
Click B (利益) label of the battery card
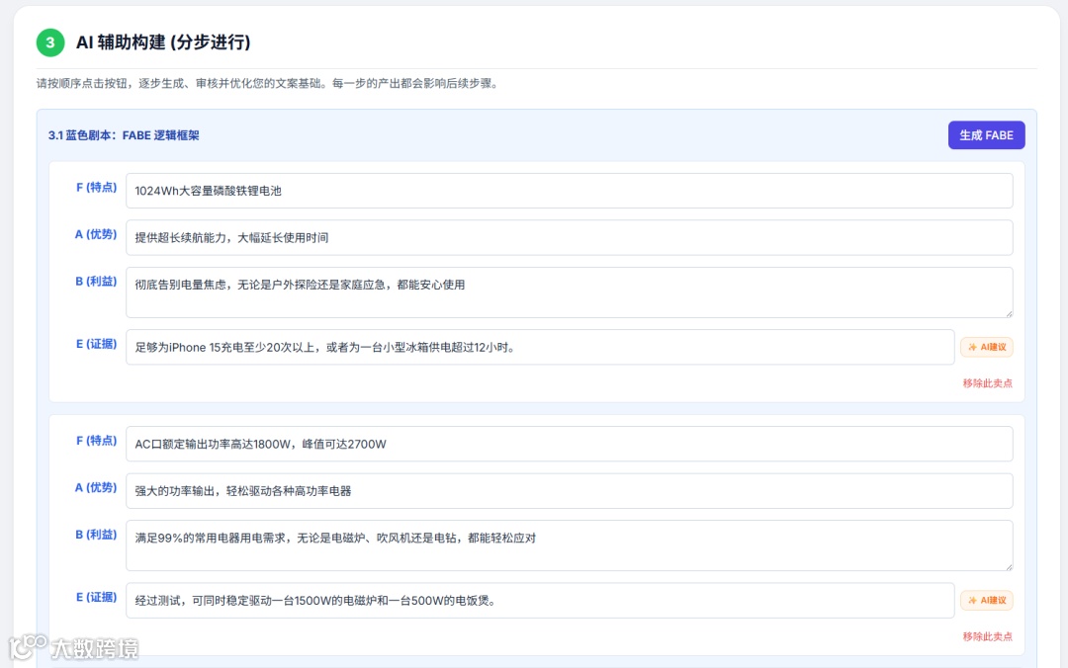pyautogui.click(x=96, y=282)
